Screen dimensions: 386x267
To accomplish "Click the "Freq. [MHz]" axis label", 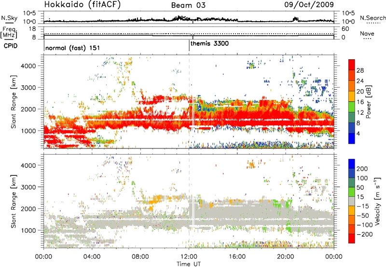I will coord(9,33).
